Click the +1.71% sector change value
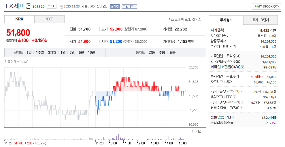The image size is (285, 147). (x=271, y=123)
